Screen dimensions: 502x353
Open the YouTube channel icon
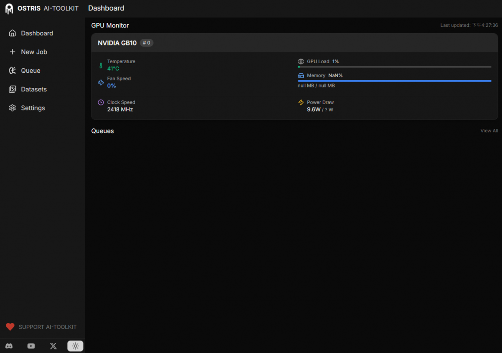[31, 346]
